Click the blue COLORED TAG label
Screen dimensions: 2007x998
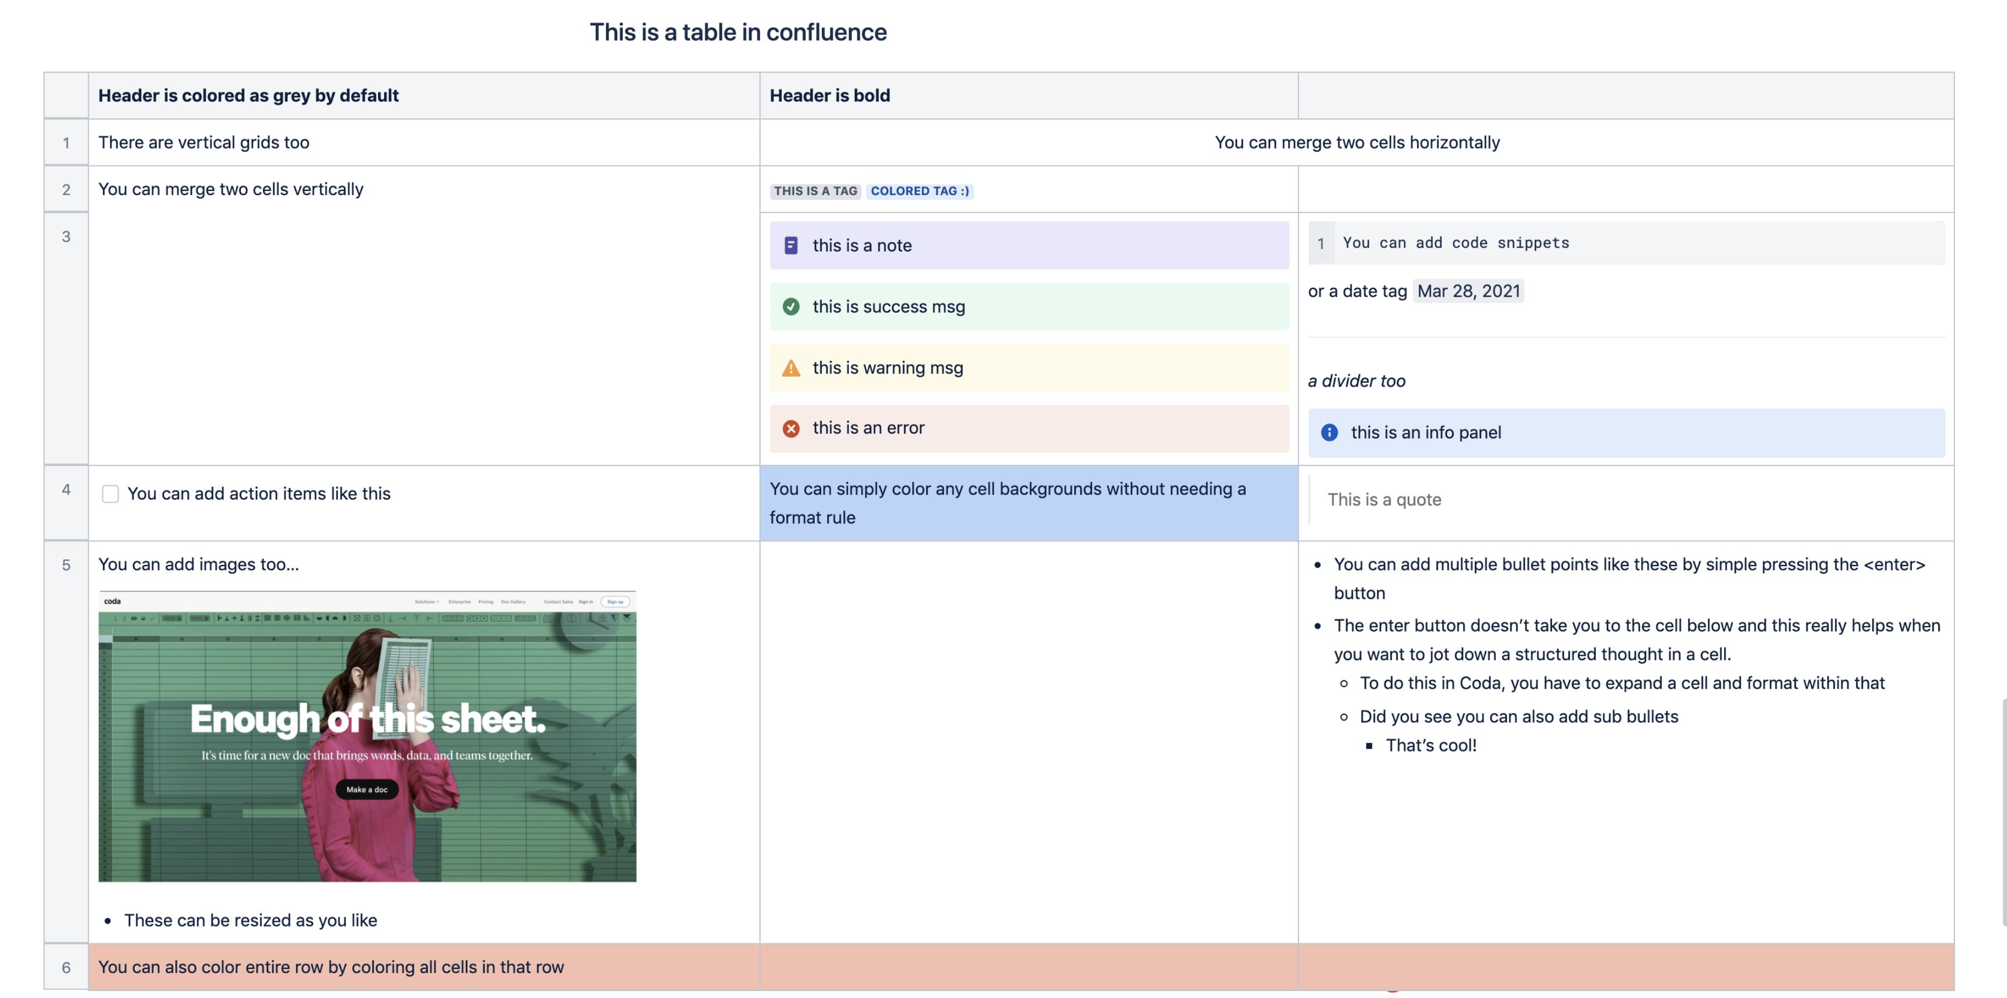(x=919, y=191)
